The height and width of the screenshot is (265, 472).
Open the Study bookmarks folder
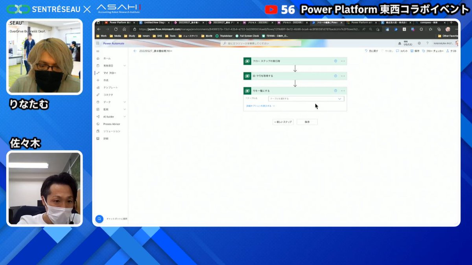pyautogui.click(x=129, y=36)
